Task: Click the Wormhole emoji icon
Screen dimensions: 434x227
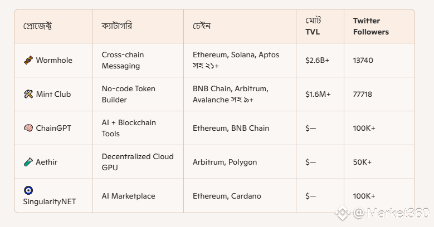Action: click(28, 60)
